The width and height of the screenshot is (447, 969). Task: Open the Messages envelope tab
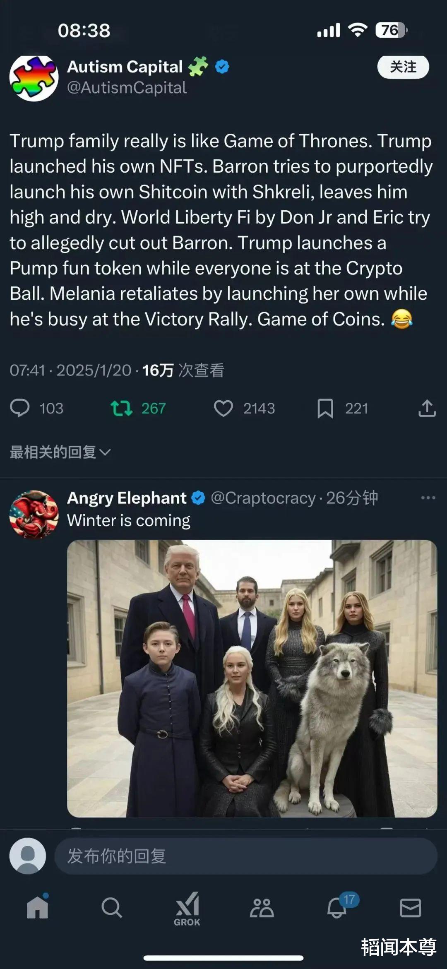coord(411,908)
